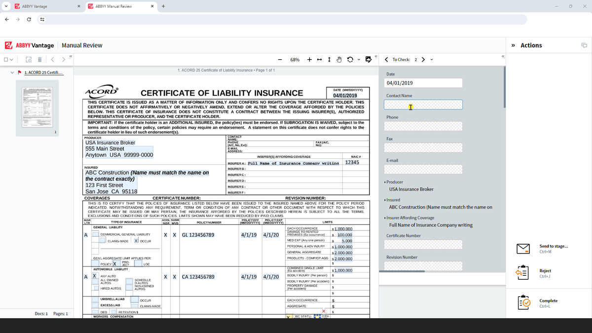Click the red flag on ACORD 25 document
This screenshot has width=592, height=333.
pos(19,73)
